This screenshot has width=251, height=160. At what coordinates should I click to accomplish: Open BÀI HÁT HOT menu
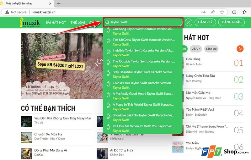pyautogui.click(x=56, y=23)
